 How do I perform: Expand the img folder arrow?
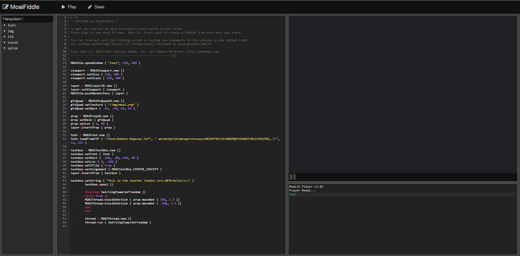(5, 31)
